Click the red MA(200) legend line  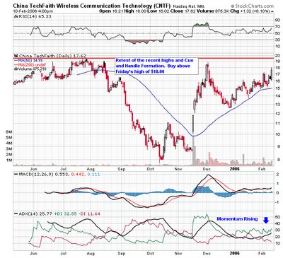click(x=16, y=64)
